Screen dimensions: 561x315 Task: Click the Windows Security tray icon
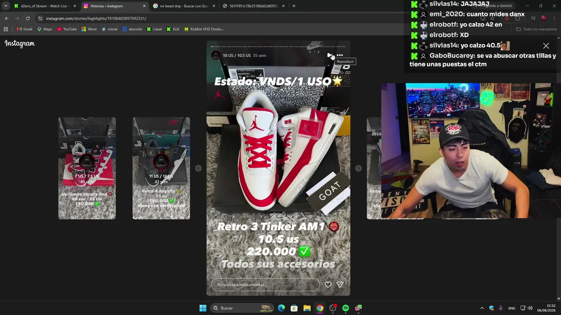491,308
